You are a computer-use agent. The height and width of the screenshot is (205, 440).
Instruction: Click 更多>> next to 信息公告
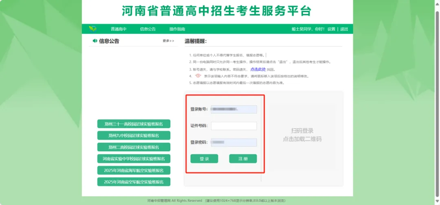click(x=168, y=41)
